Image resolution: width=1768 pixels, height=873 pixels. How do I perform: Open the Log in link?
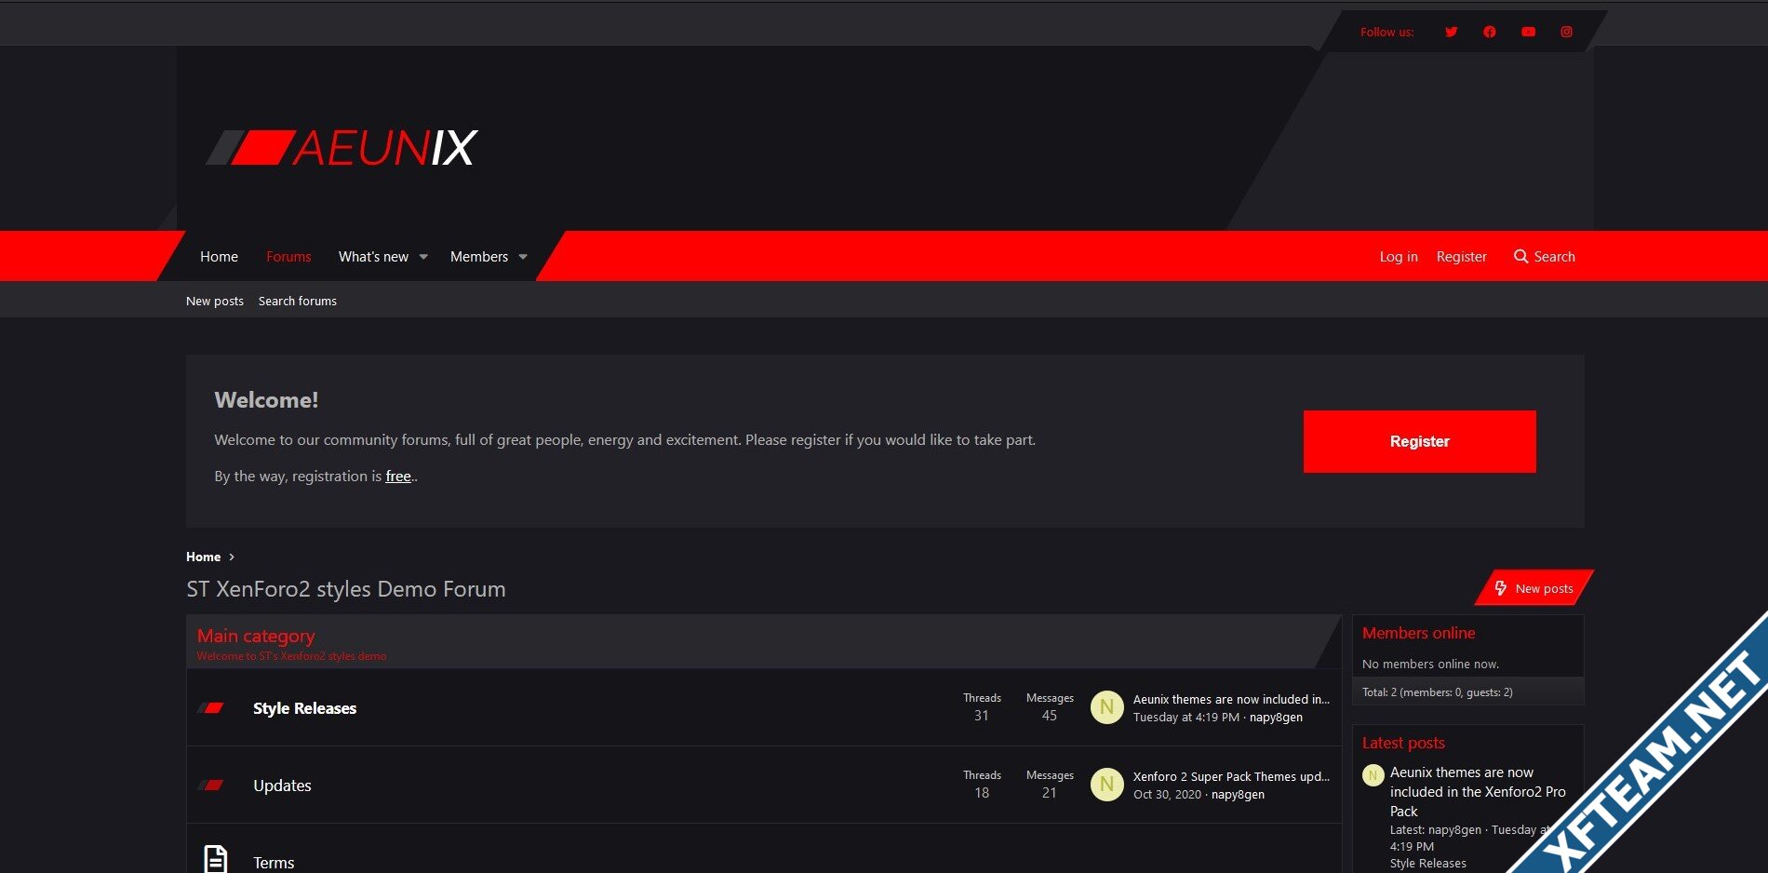(x=1399, y=257)
